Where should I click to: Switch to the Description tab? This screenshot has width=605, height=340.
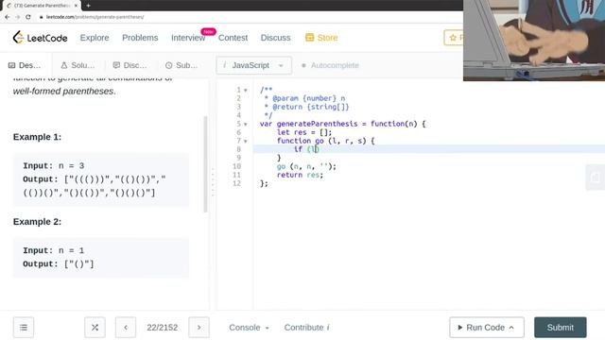tap(25, 65)
